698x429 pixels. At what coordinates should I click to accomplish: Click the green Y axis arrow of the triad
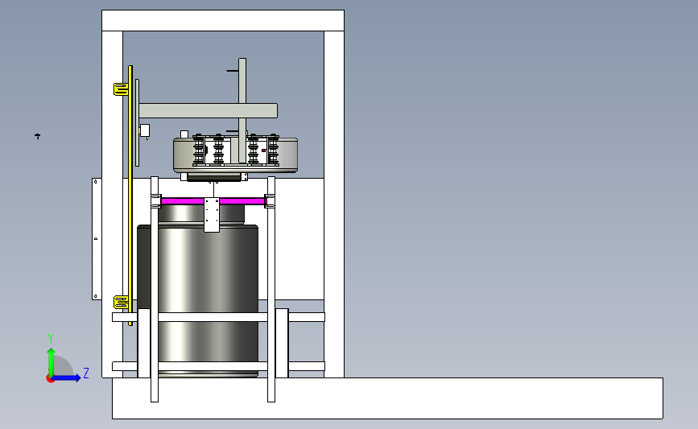pos(51,361)
